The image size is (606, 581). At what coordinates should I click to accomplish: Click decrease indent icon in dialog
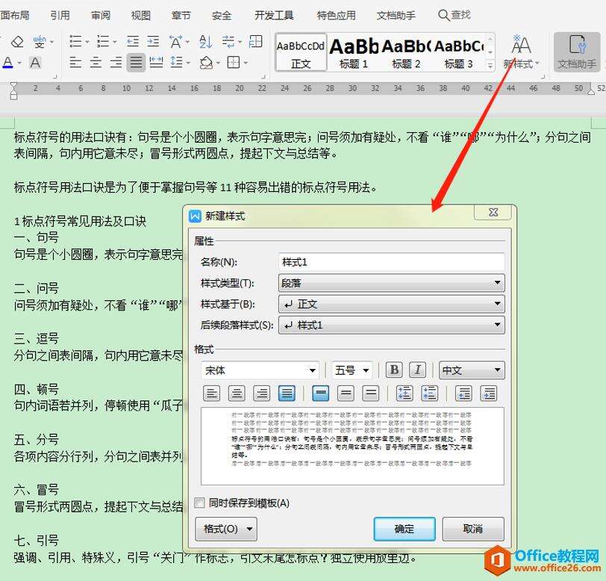pyautogui.click(x=463, y=393)
